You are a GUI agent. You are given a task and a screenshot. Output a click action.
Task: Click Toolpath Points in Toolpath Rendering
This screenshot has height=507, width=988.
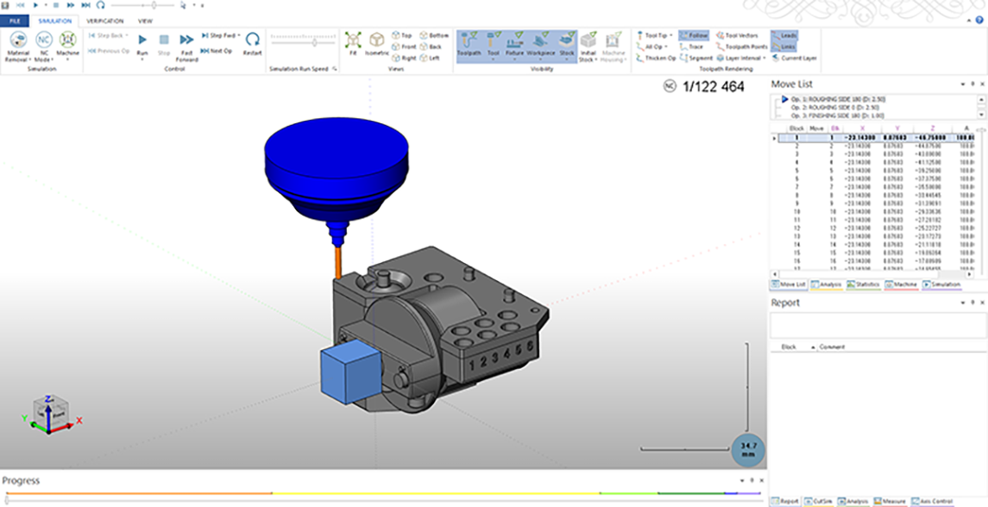(740, 47)
